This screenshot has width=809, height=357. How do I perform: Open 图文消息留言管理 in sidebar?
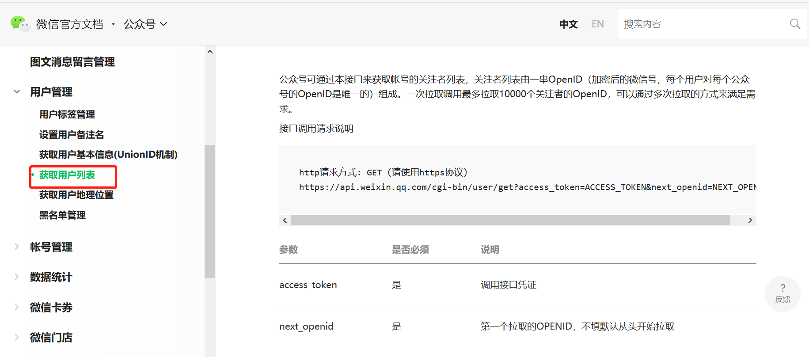point(72,62)
